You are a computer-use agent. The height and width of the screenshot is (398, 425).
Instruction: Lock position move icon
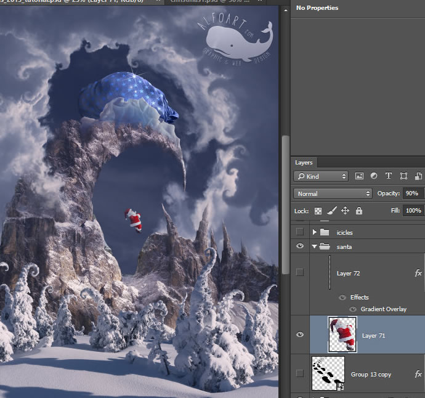point(345,211)
